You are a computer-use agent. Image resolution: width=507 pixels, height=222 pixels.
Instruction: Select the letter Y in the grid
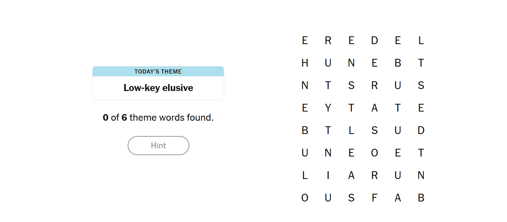coord(328,108)
